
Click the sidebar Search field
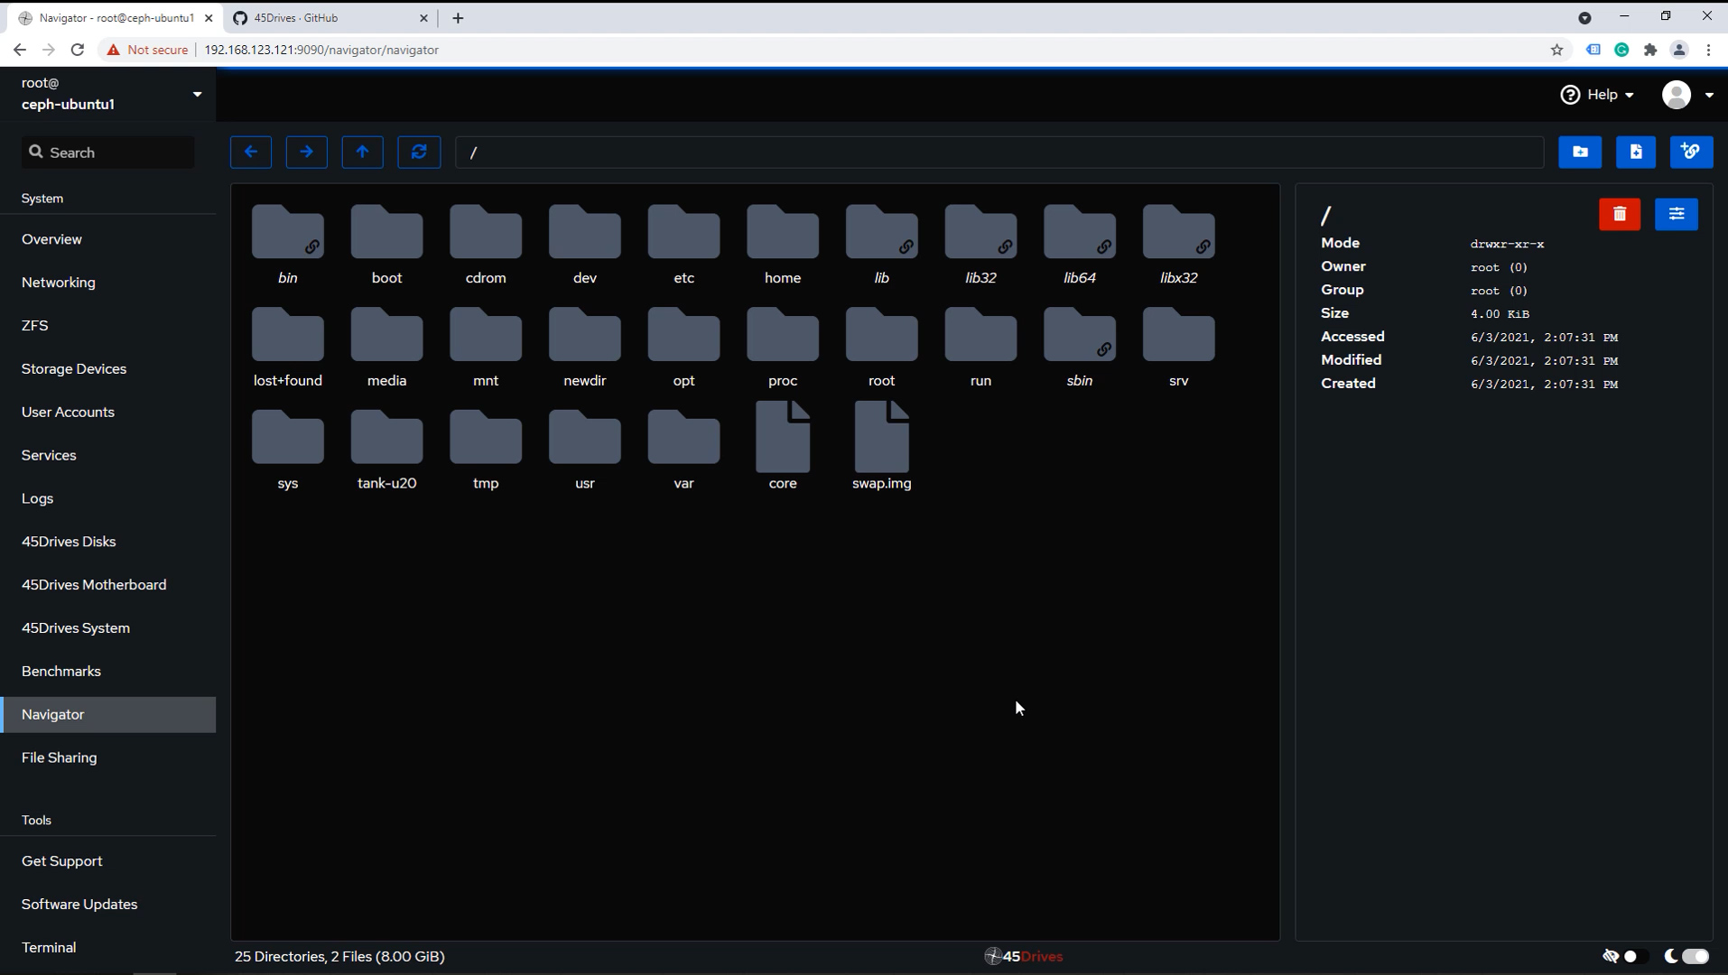pos(108,153)
